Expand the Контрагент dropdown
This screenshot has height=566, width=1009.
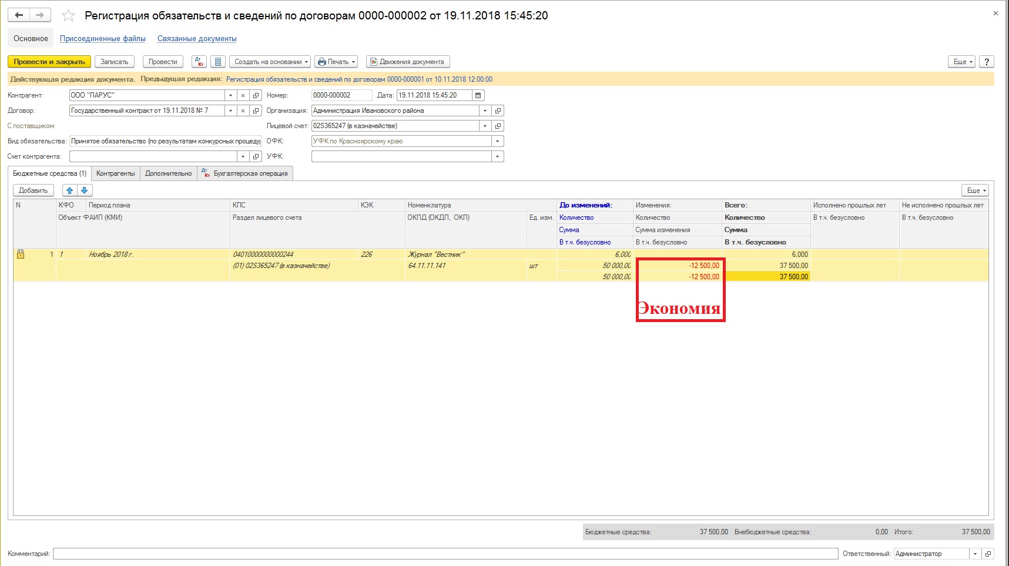[x=230, y=95]
